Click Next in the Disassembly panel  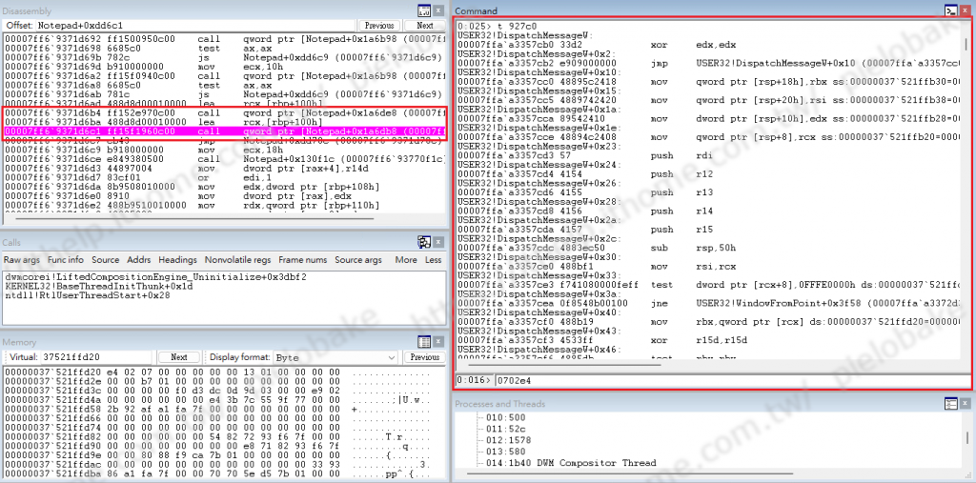click(x=425, y=26)
